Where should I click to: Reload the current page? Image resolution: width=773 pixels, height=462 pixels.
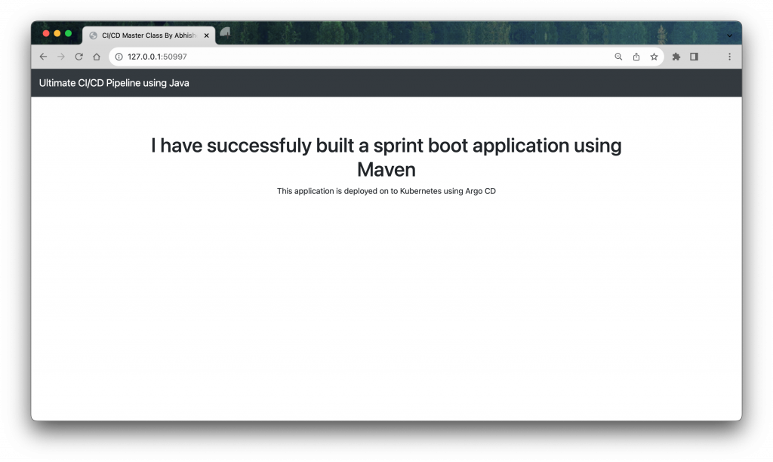click(79, 57)
